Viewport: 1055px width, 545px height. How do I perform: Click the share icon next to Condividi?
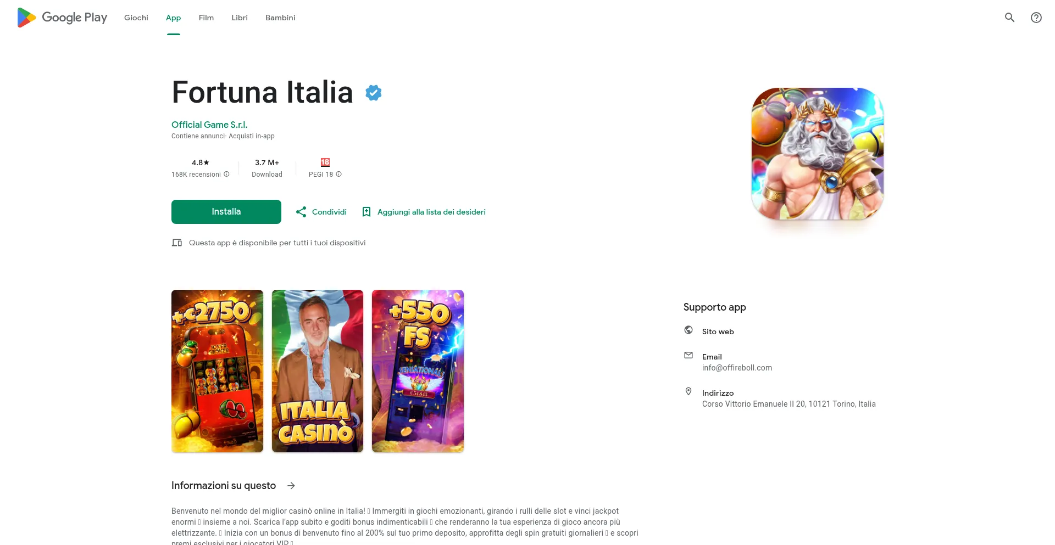301,212
